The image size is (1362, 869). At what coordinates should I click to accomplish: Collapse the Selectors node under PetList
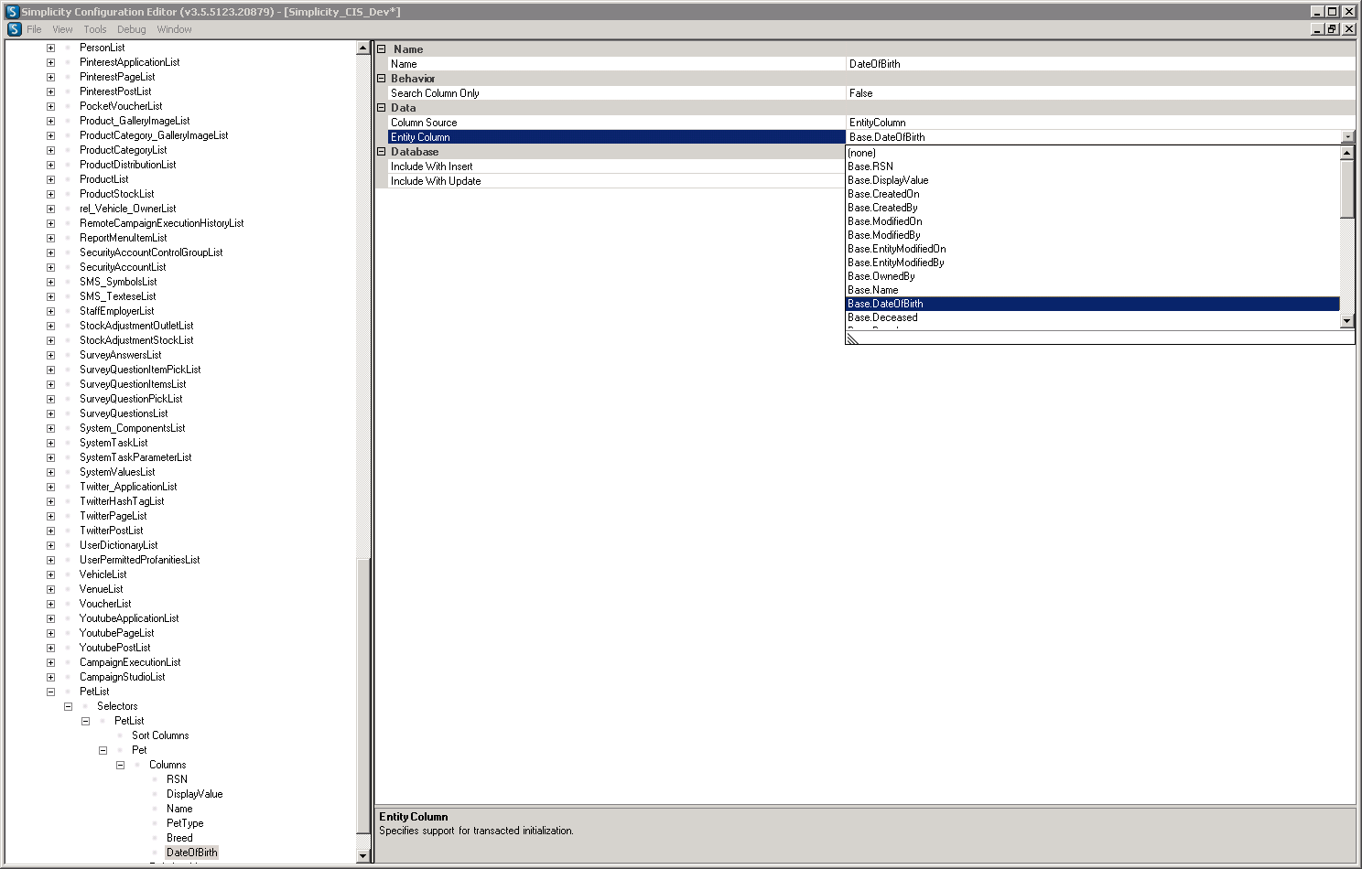(68, 706)
